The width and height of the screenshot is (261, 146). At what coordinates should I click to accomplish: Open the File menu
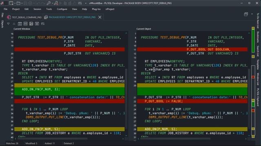(x=5, y=9)
